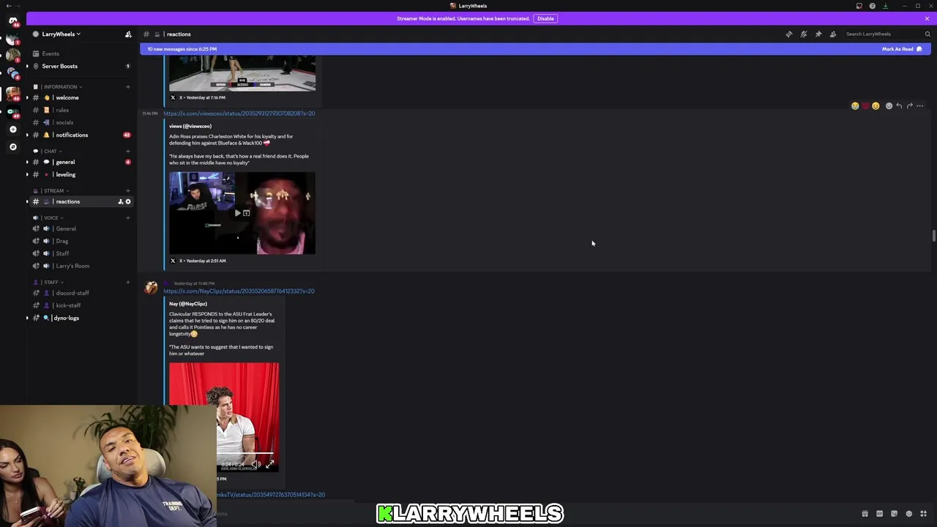Open notification settings bell in channel header
The width and height of the screenshot is (937, 527).
tap(804, 34)
